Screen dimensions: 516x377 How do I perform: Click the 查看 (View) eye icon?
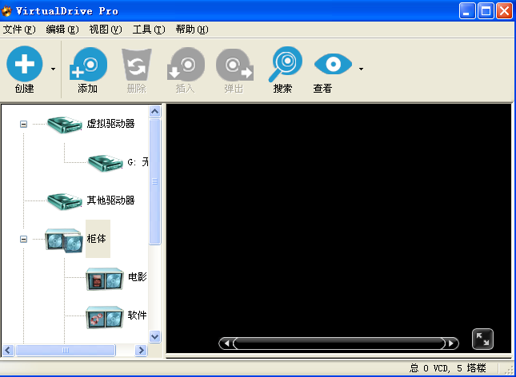(333, 64)
